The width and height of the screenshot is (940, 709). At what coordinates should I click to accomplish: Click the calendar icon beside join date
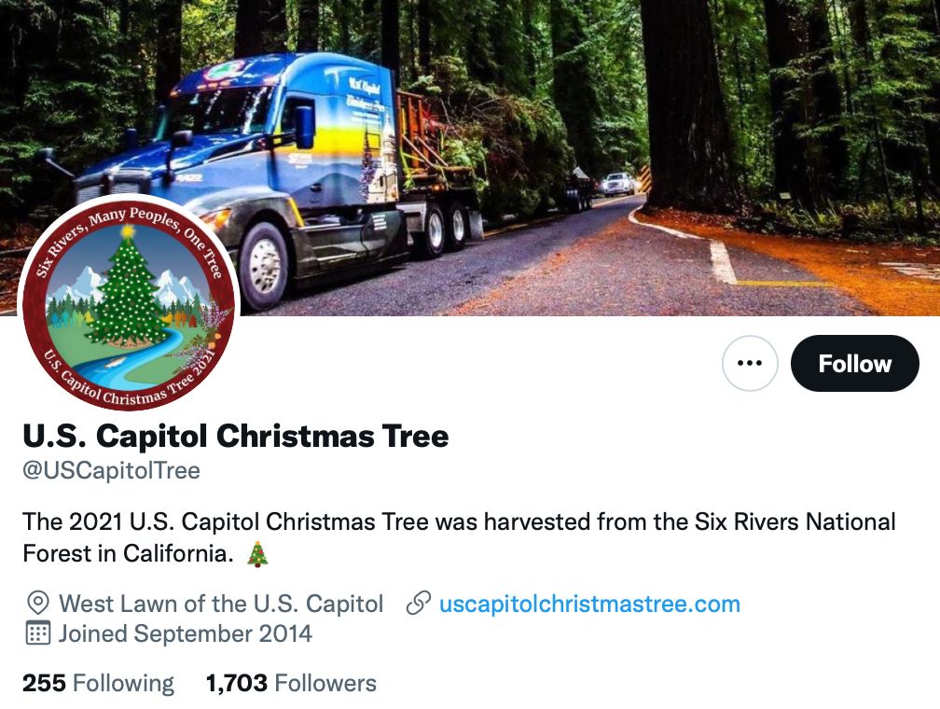tap(38, 634)
